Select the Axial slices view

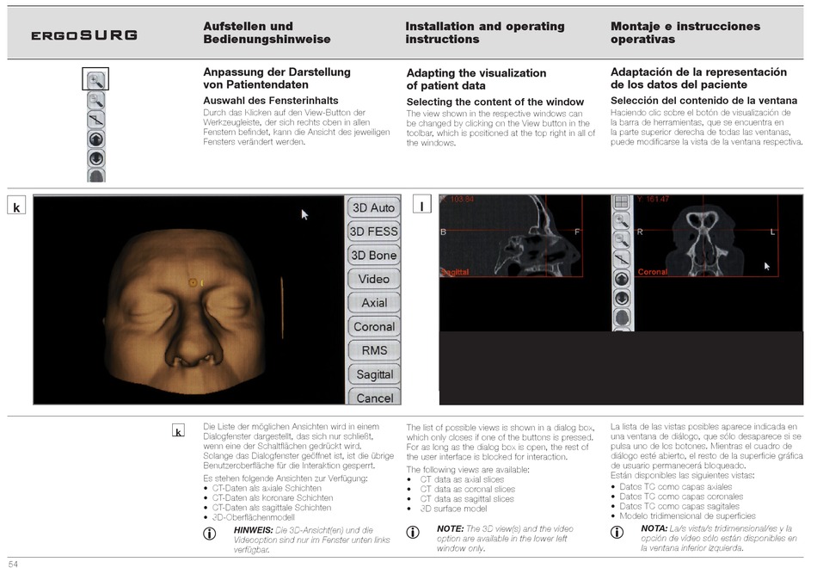[373, 303]
